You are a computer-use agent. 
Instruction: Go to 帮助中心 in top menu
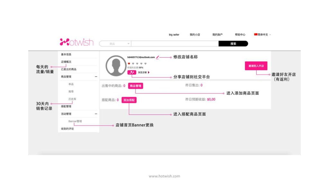(x=240, y=35)
